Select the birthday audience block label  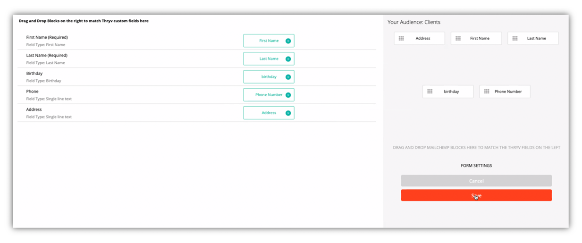(x=451, y=92)
